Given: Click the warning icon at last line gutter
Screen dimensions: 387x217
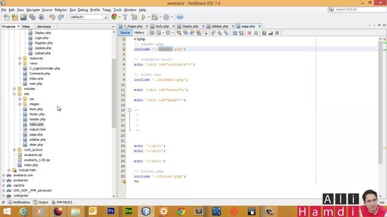Looking at the screenshot, I should [124, 181].
